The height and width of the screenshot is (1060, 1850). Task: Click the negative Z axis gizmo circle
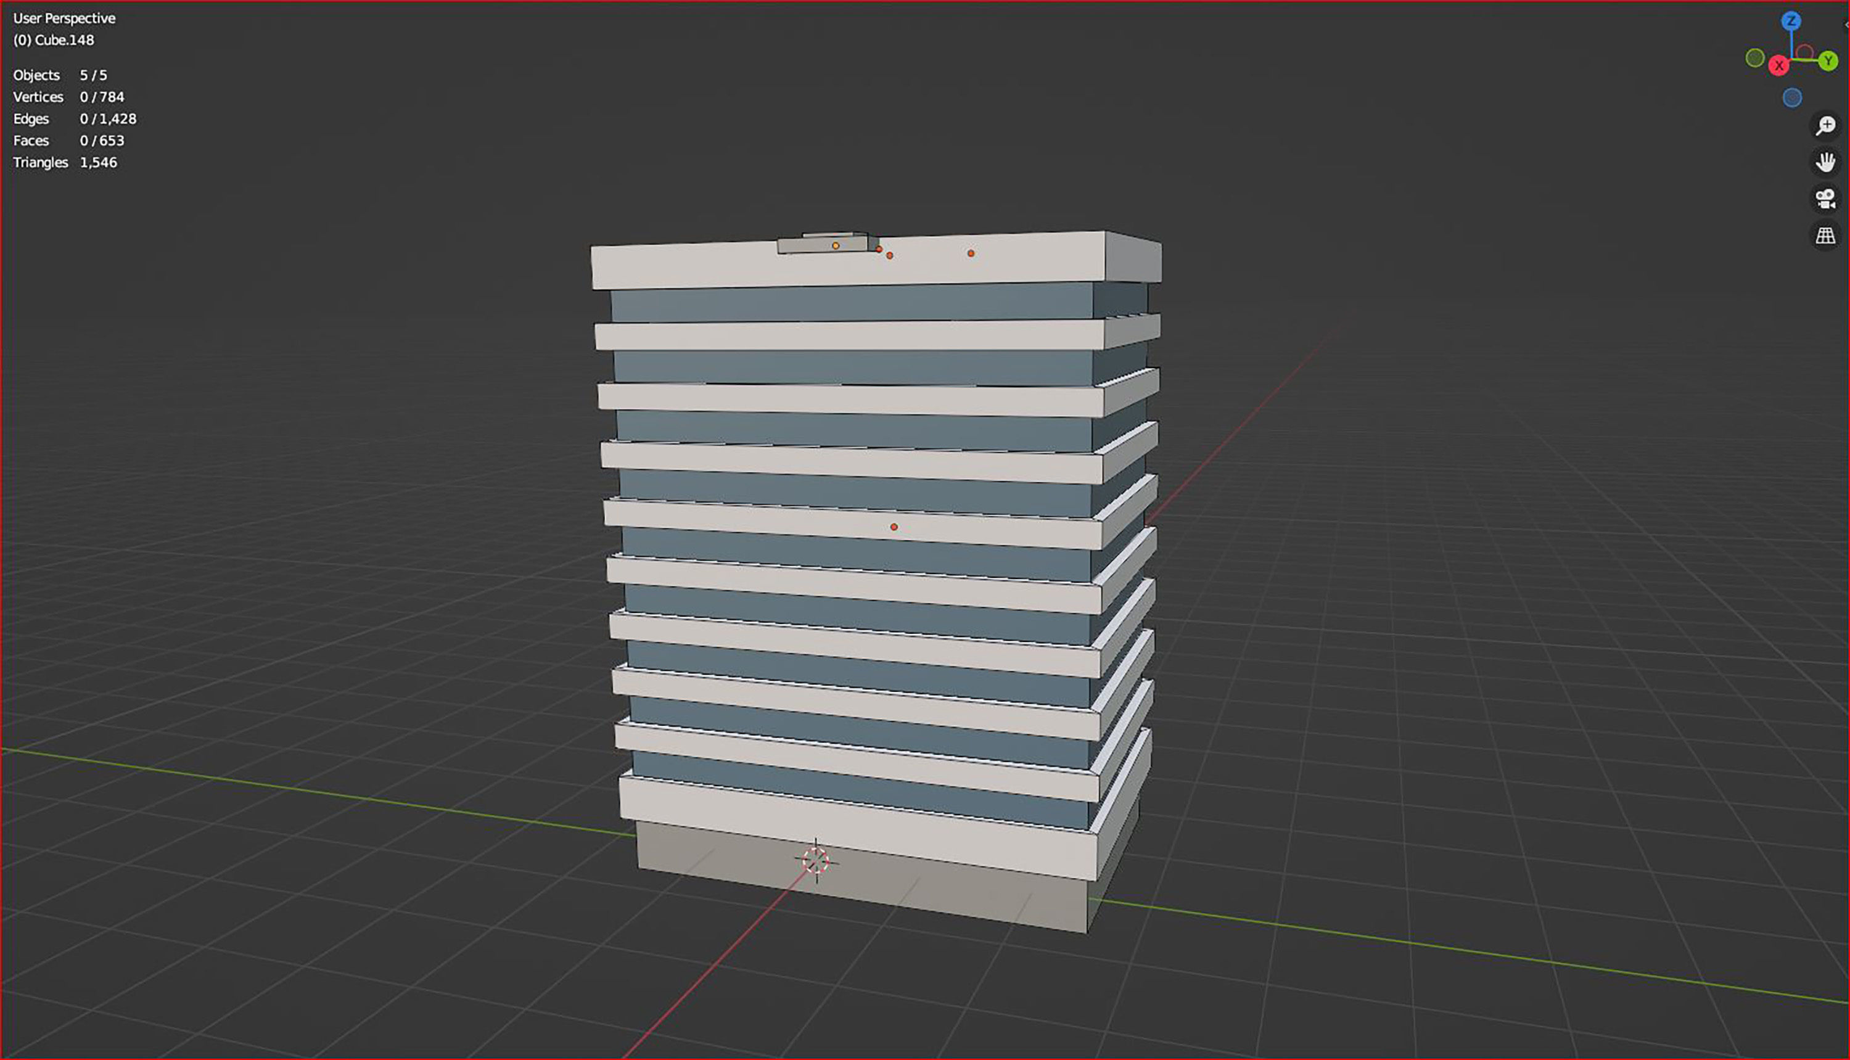pos(1792,97)
